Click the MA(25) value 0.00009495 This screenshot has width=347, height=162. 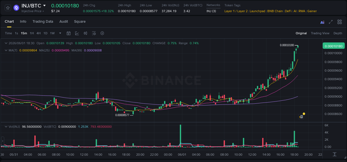click(61, 50)
